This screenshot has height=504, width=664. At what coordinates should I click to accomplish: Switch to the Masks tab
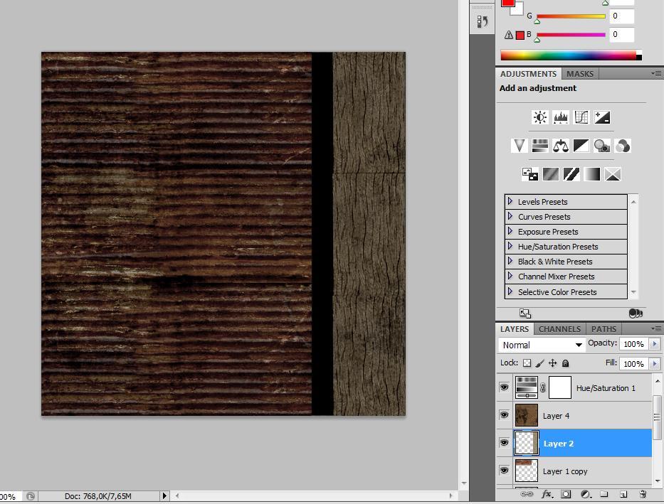pyautogui.click(x=580, y=73)
